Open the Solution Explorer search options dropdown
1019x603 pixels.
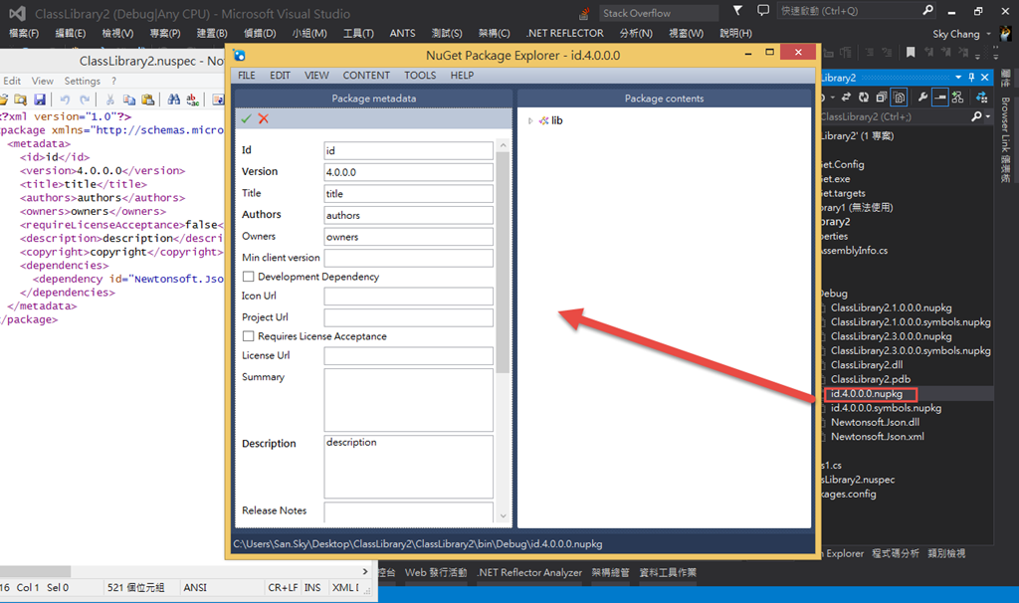[x=988, y=117]
